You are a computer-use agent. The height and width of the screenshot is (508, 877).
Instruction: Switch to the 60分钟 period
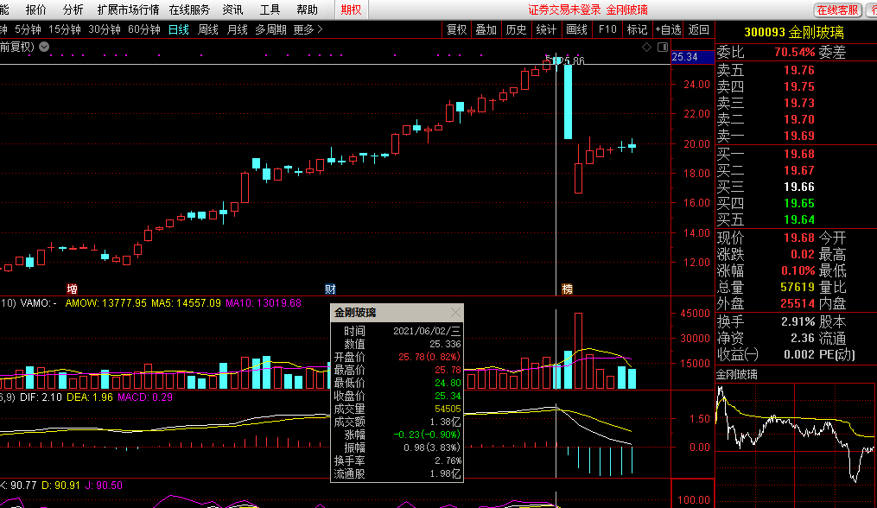144,29
